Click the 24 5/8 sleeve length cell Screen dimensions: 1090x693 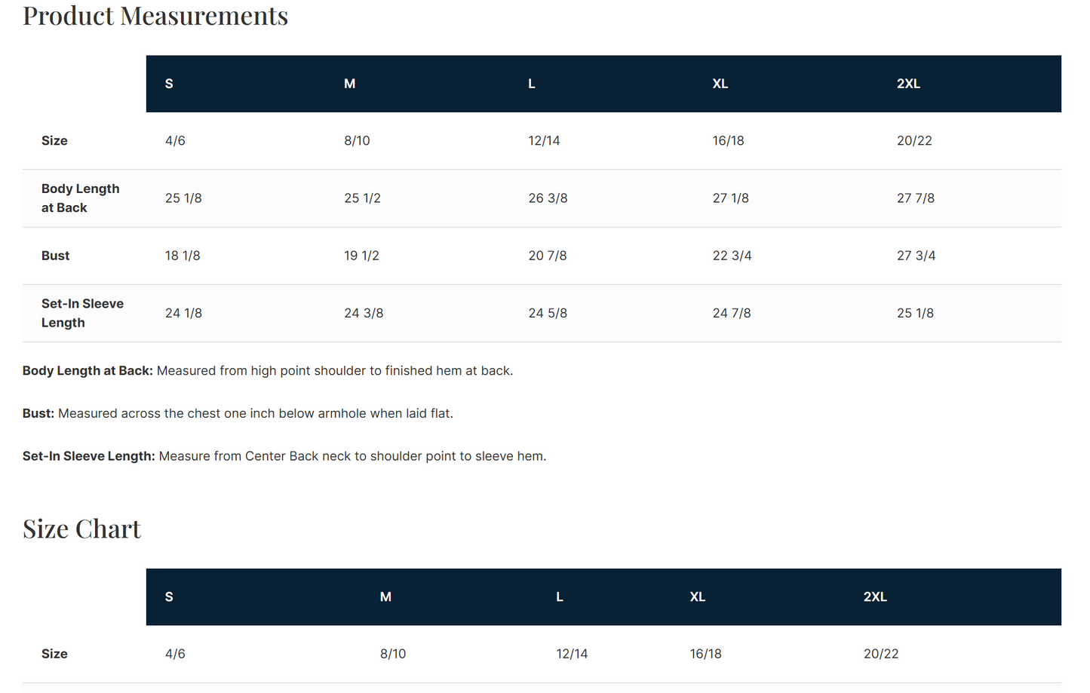coord(548,313)
